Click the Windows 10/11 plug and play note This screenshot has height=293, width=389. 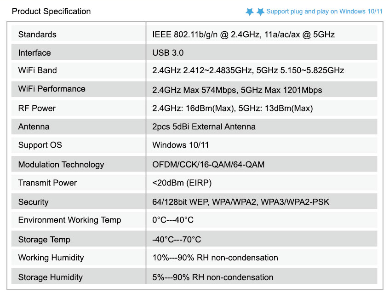(324, 11)
